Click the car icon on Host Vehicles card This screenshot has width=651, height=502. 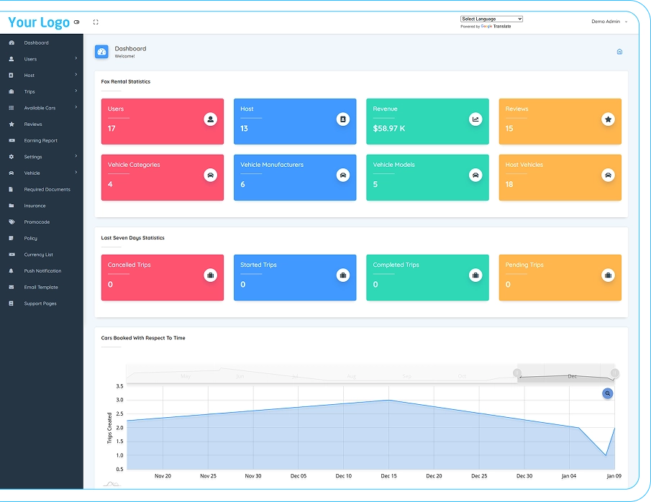[608, 175]
